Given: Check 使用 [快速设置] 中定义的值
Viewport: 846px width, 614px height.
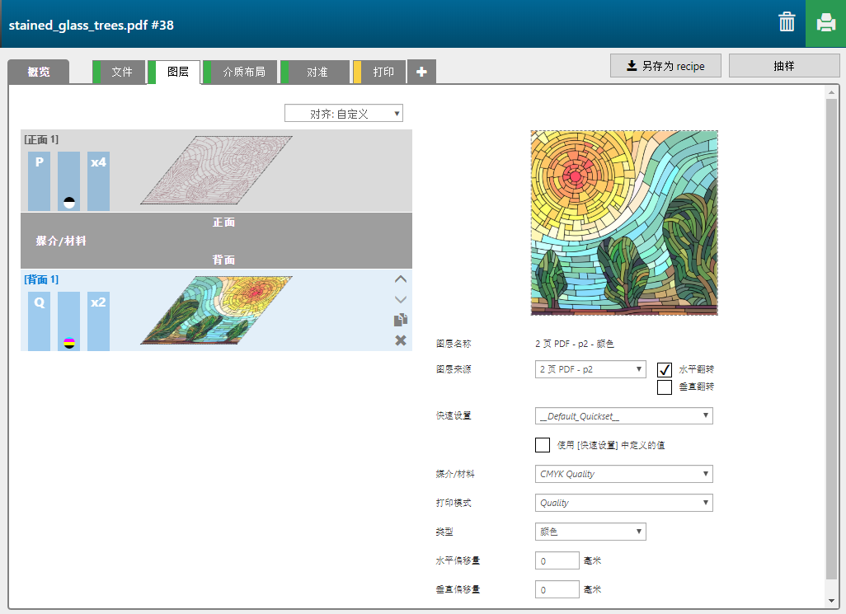Looking at the screenshot, I should (x=543, y=445).
